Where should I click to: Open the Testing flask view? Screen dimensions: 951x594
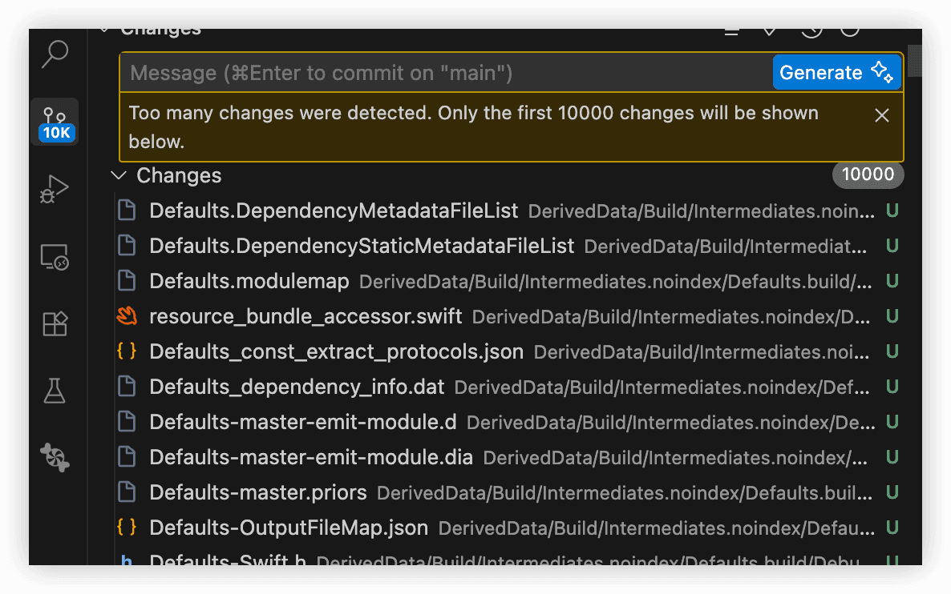[55, 391]
